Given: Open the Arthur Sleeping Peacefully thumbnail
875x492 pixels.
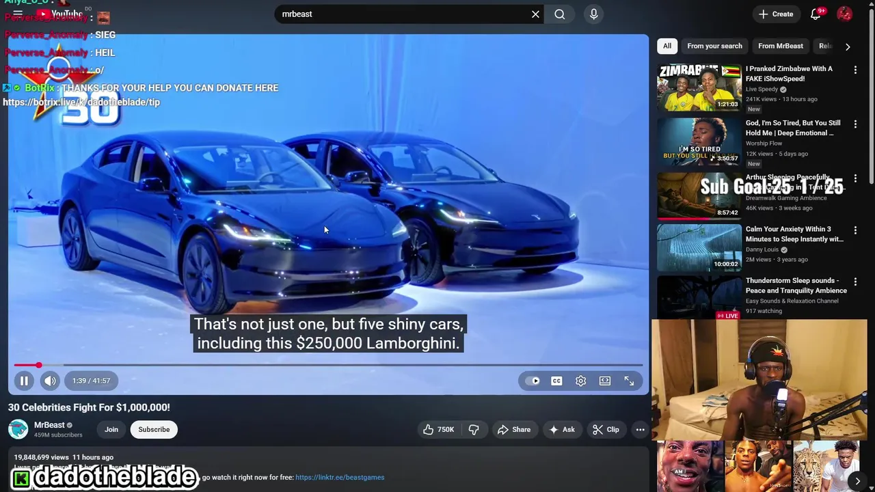Looking at the screenshot, I should coord(699,195).
